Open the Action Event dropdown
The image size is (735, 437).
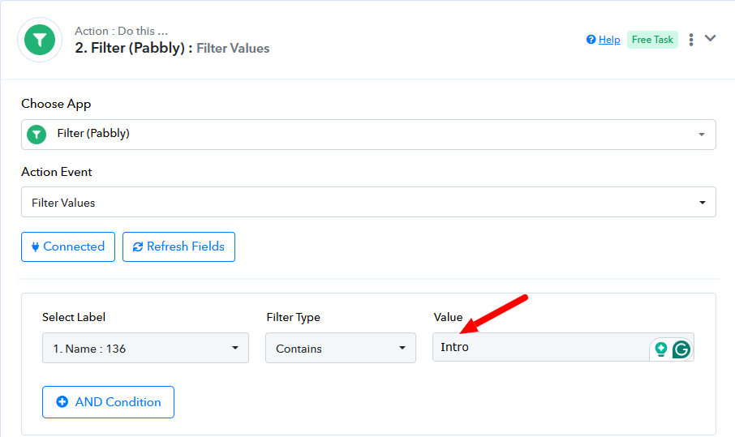click(368, 202)
